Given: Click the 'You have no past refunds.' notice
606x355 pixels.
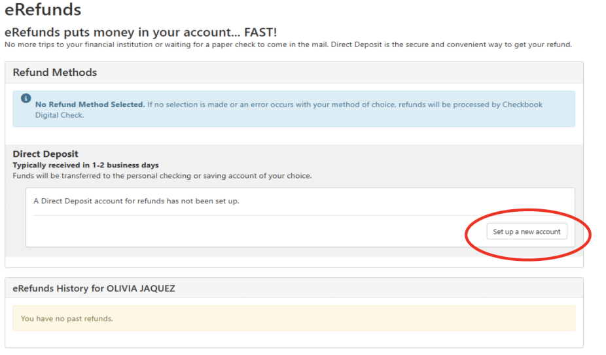Looking at the screenshot, I should coord(294,318).
